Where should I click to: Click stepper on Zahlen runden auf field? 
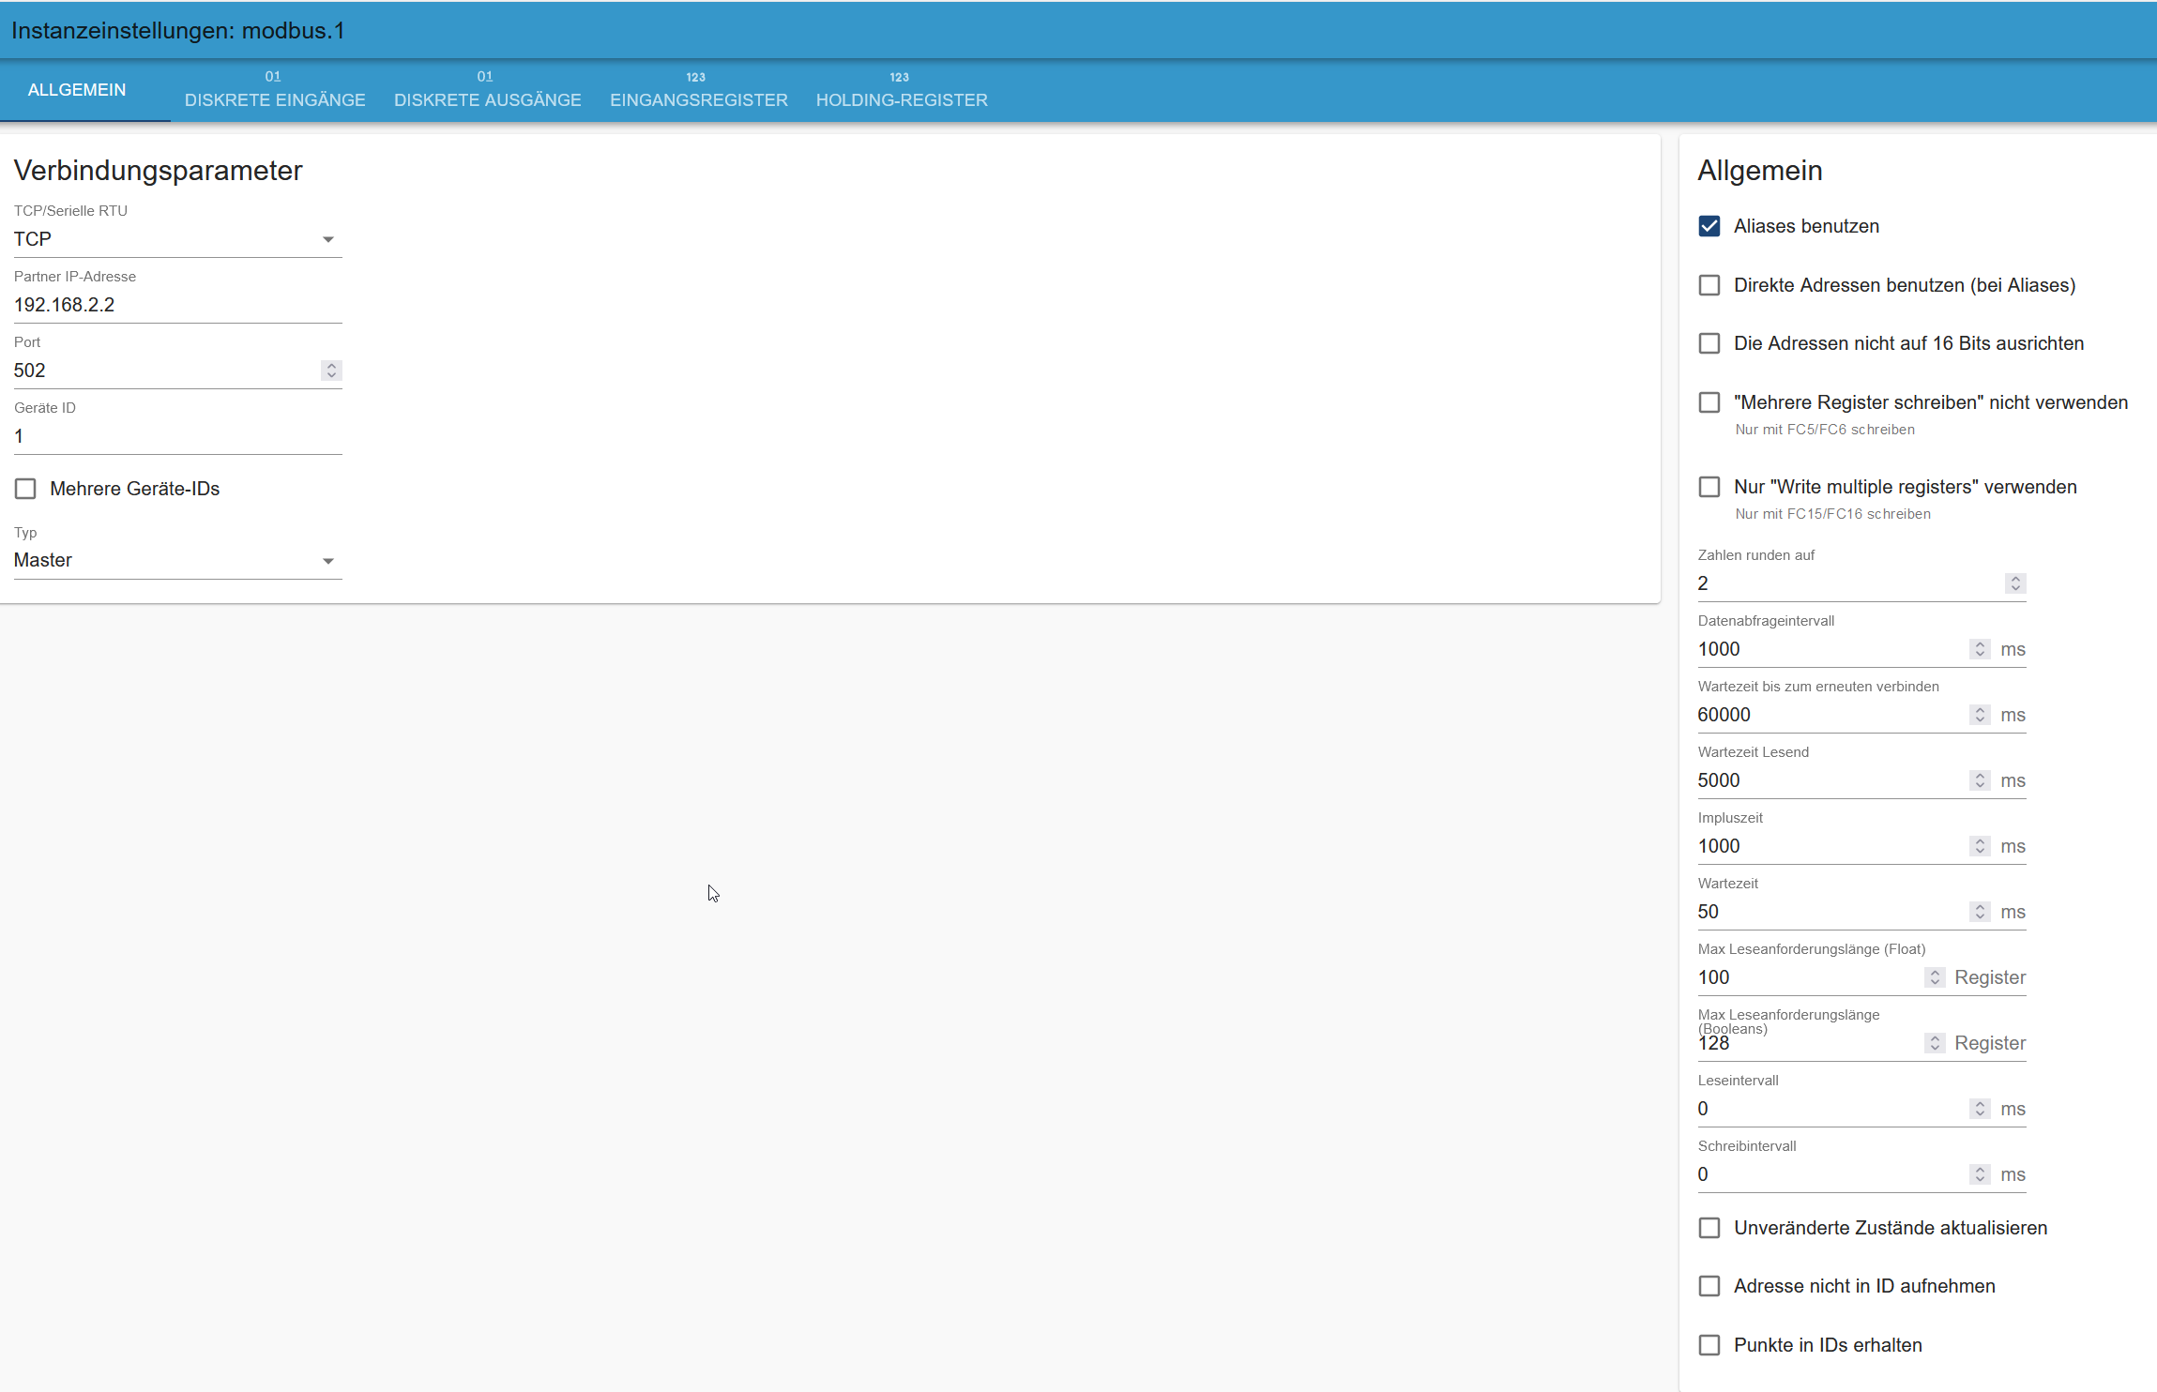(x=2014, y=583)
